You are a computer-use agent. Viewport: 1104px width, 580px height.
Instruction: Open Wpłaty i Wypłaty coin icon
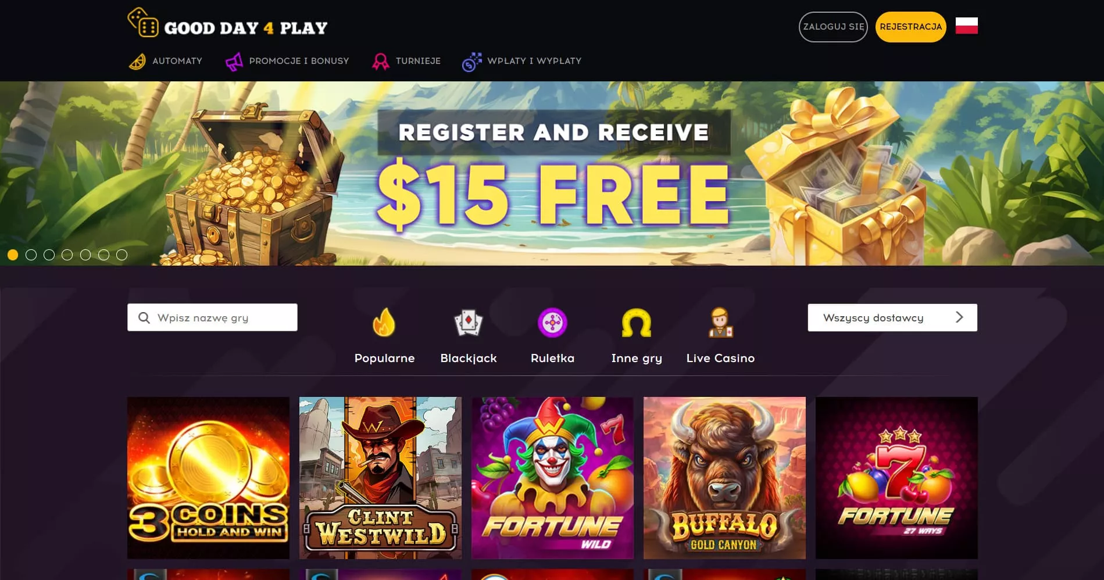[472, 61]
